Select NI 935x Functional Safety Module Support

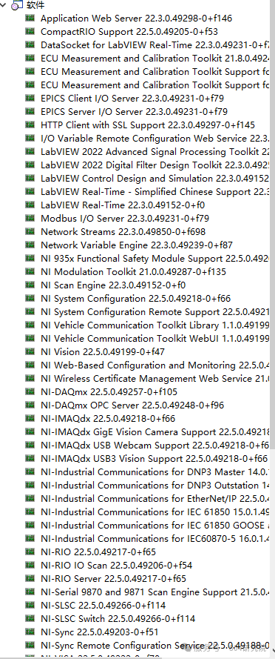[x=155, y=258]
